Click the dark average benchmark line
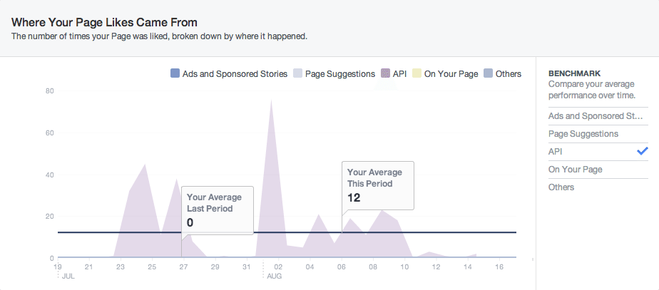 [456, 232]
